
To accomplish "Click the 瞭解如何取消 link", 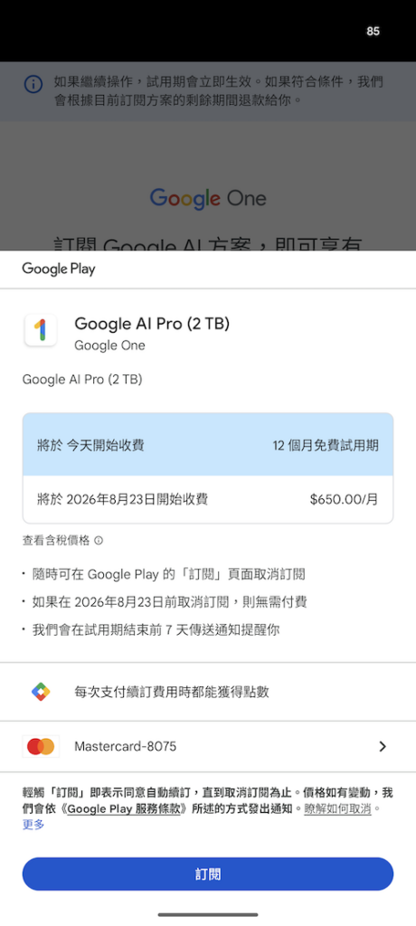I will (x=337, y=808).
